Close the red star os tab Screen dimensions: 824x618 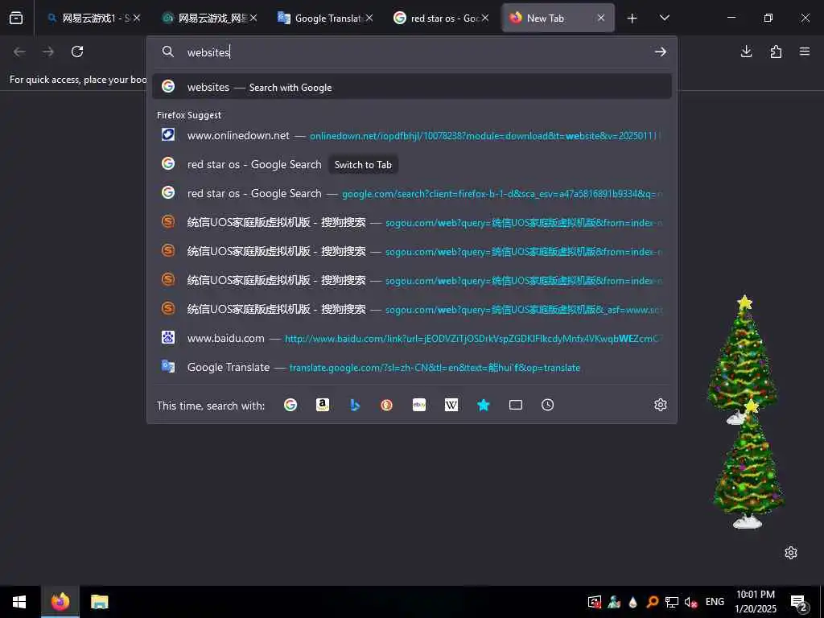tap(485, 18)
